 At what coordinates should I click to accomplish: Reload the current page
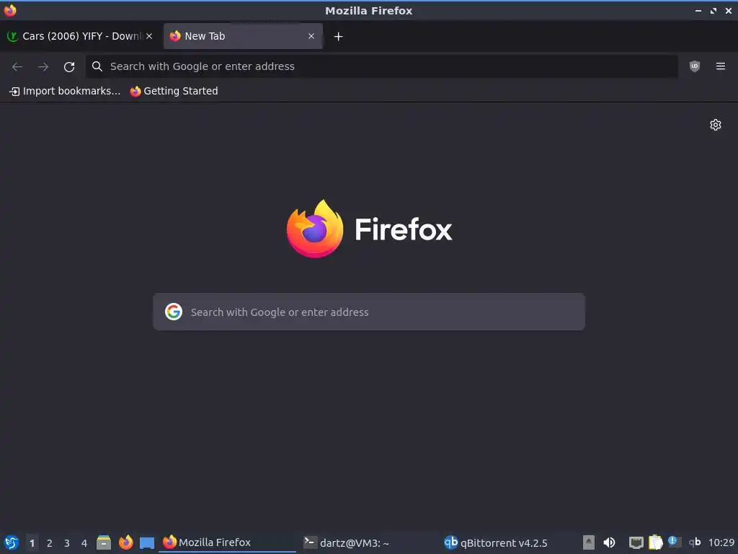69,66
